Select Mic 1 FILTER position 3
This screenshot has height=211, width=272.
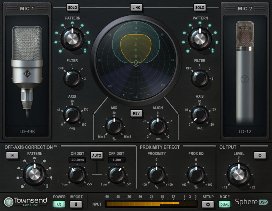click(x=85, y=79)
